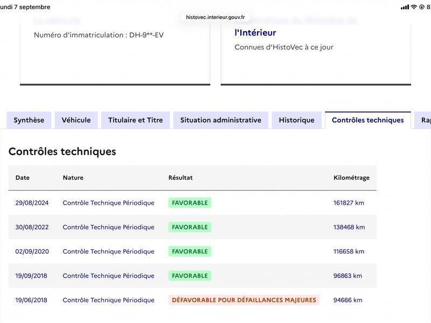431x323 pixels.
Task: Open the Synthèse tab
Action: pos(29,120)
